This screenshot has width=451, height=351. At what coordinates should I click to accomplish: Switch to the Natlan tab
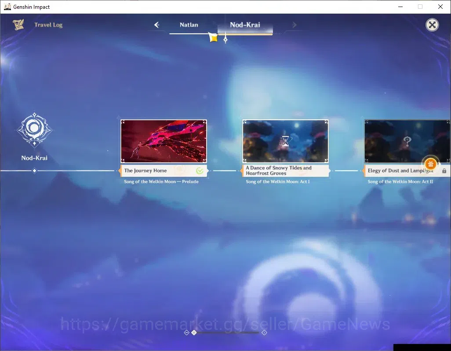(189, 25)
